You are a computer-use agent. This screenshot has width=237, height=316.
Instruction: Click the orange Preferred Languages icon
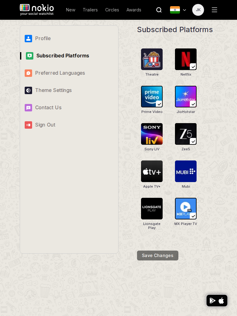point(28,73)
